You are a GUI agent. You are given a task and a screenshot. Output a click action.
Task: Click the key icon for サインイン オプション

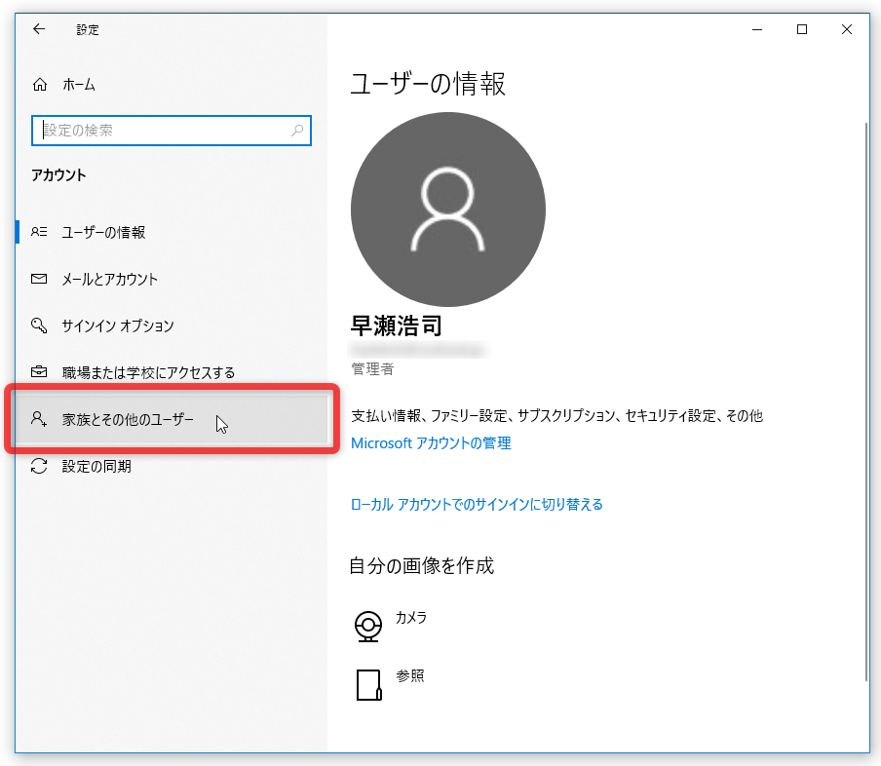39,326
